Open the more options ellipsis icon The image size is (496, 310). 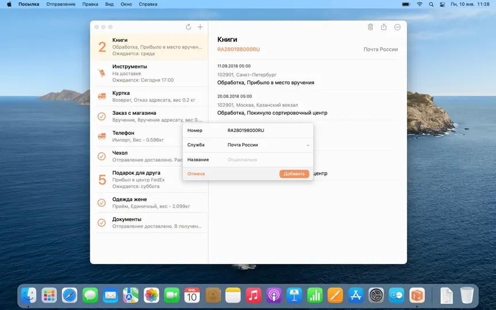coord(397,27)
